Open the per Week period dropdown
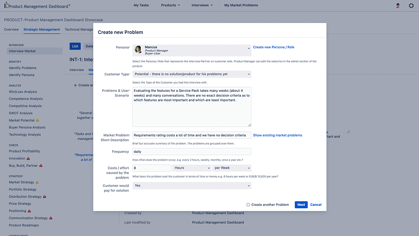This screenshot has width=419, height=236. [232, 168]
